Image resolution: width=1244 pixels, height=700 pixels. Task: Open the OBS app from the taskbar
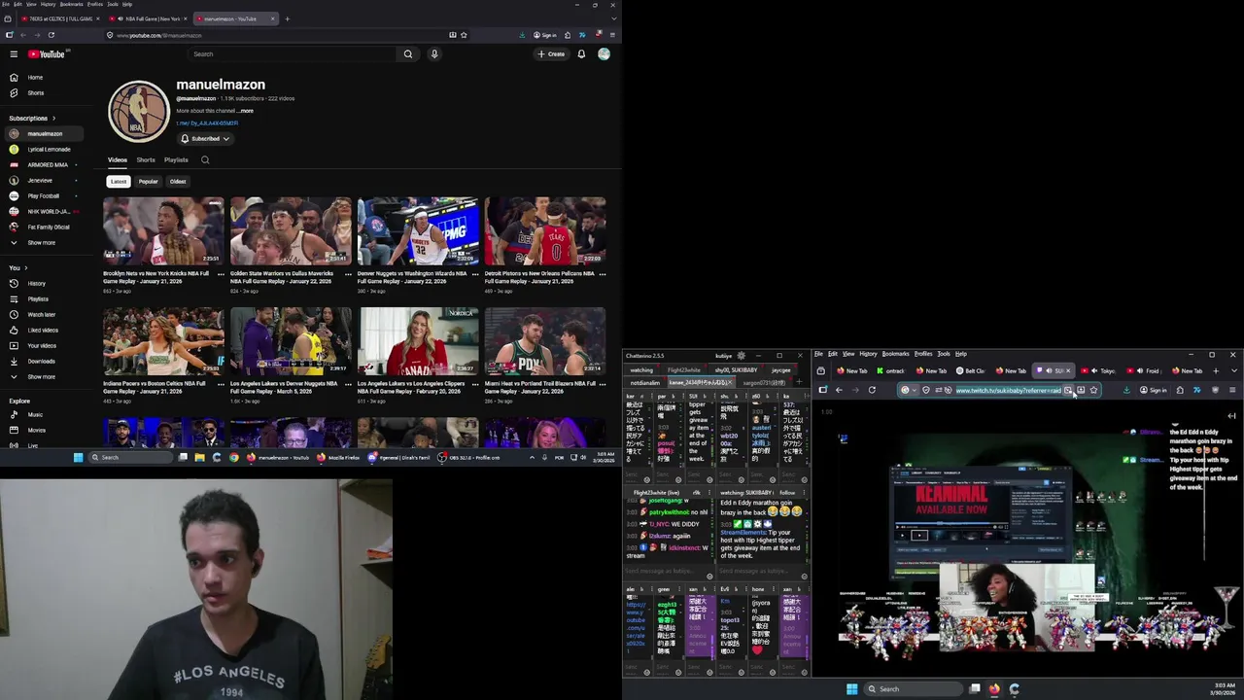point(469,457)
